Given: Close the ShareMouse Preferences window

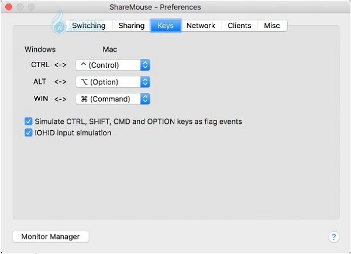Looking at the screenshot, I should [x=9, y=7].
